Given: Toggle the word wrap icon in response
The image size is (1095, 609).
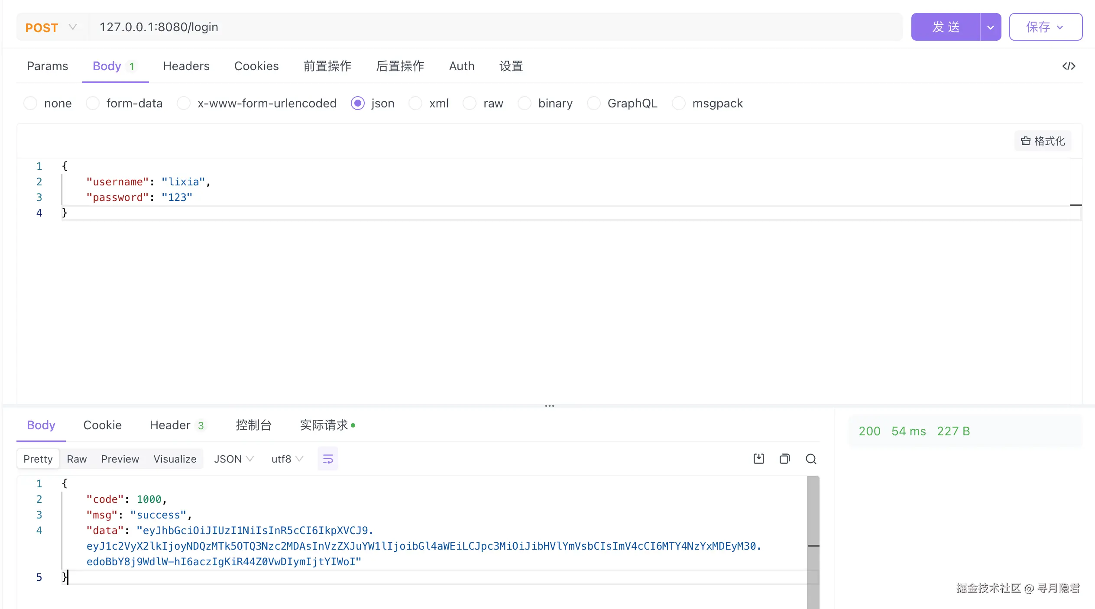Looking at the screenshot, I should coord(328,459).
